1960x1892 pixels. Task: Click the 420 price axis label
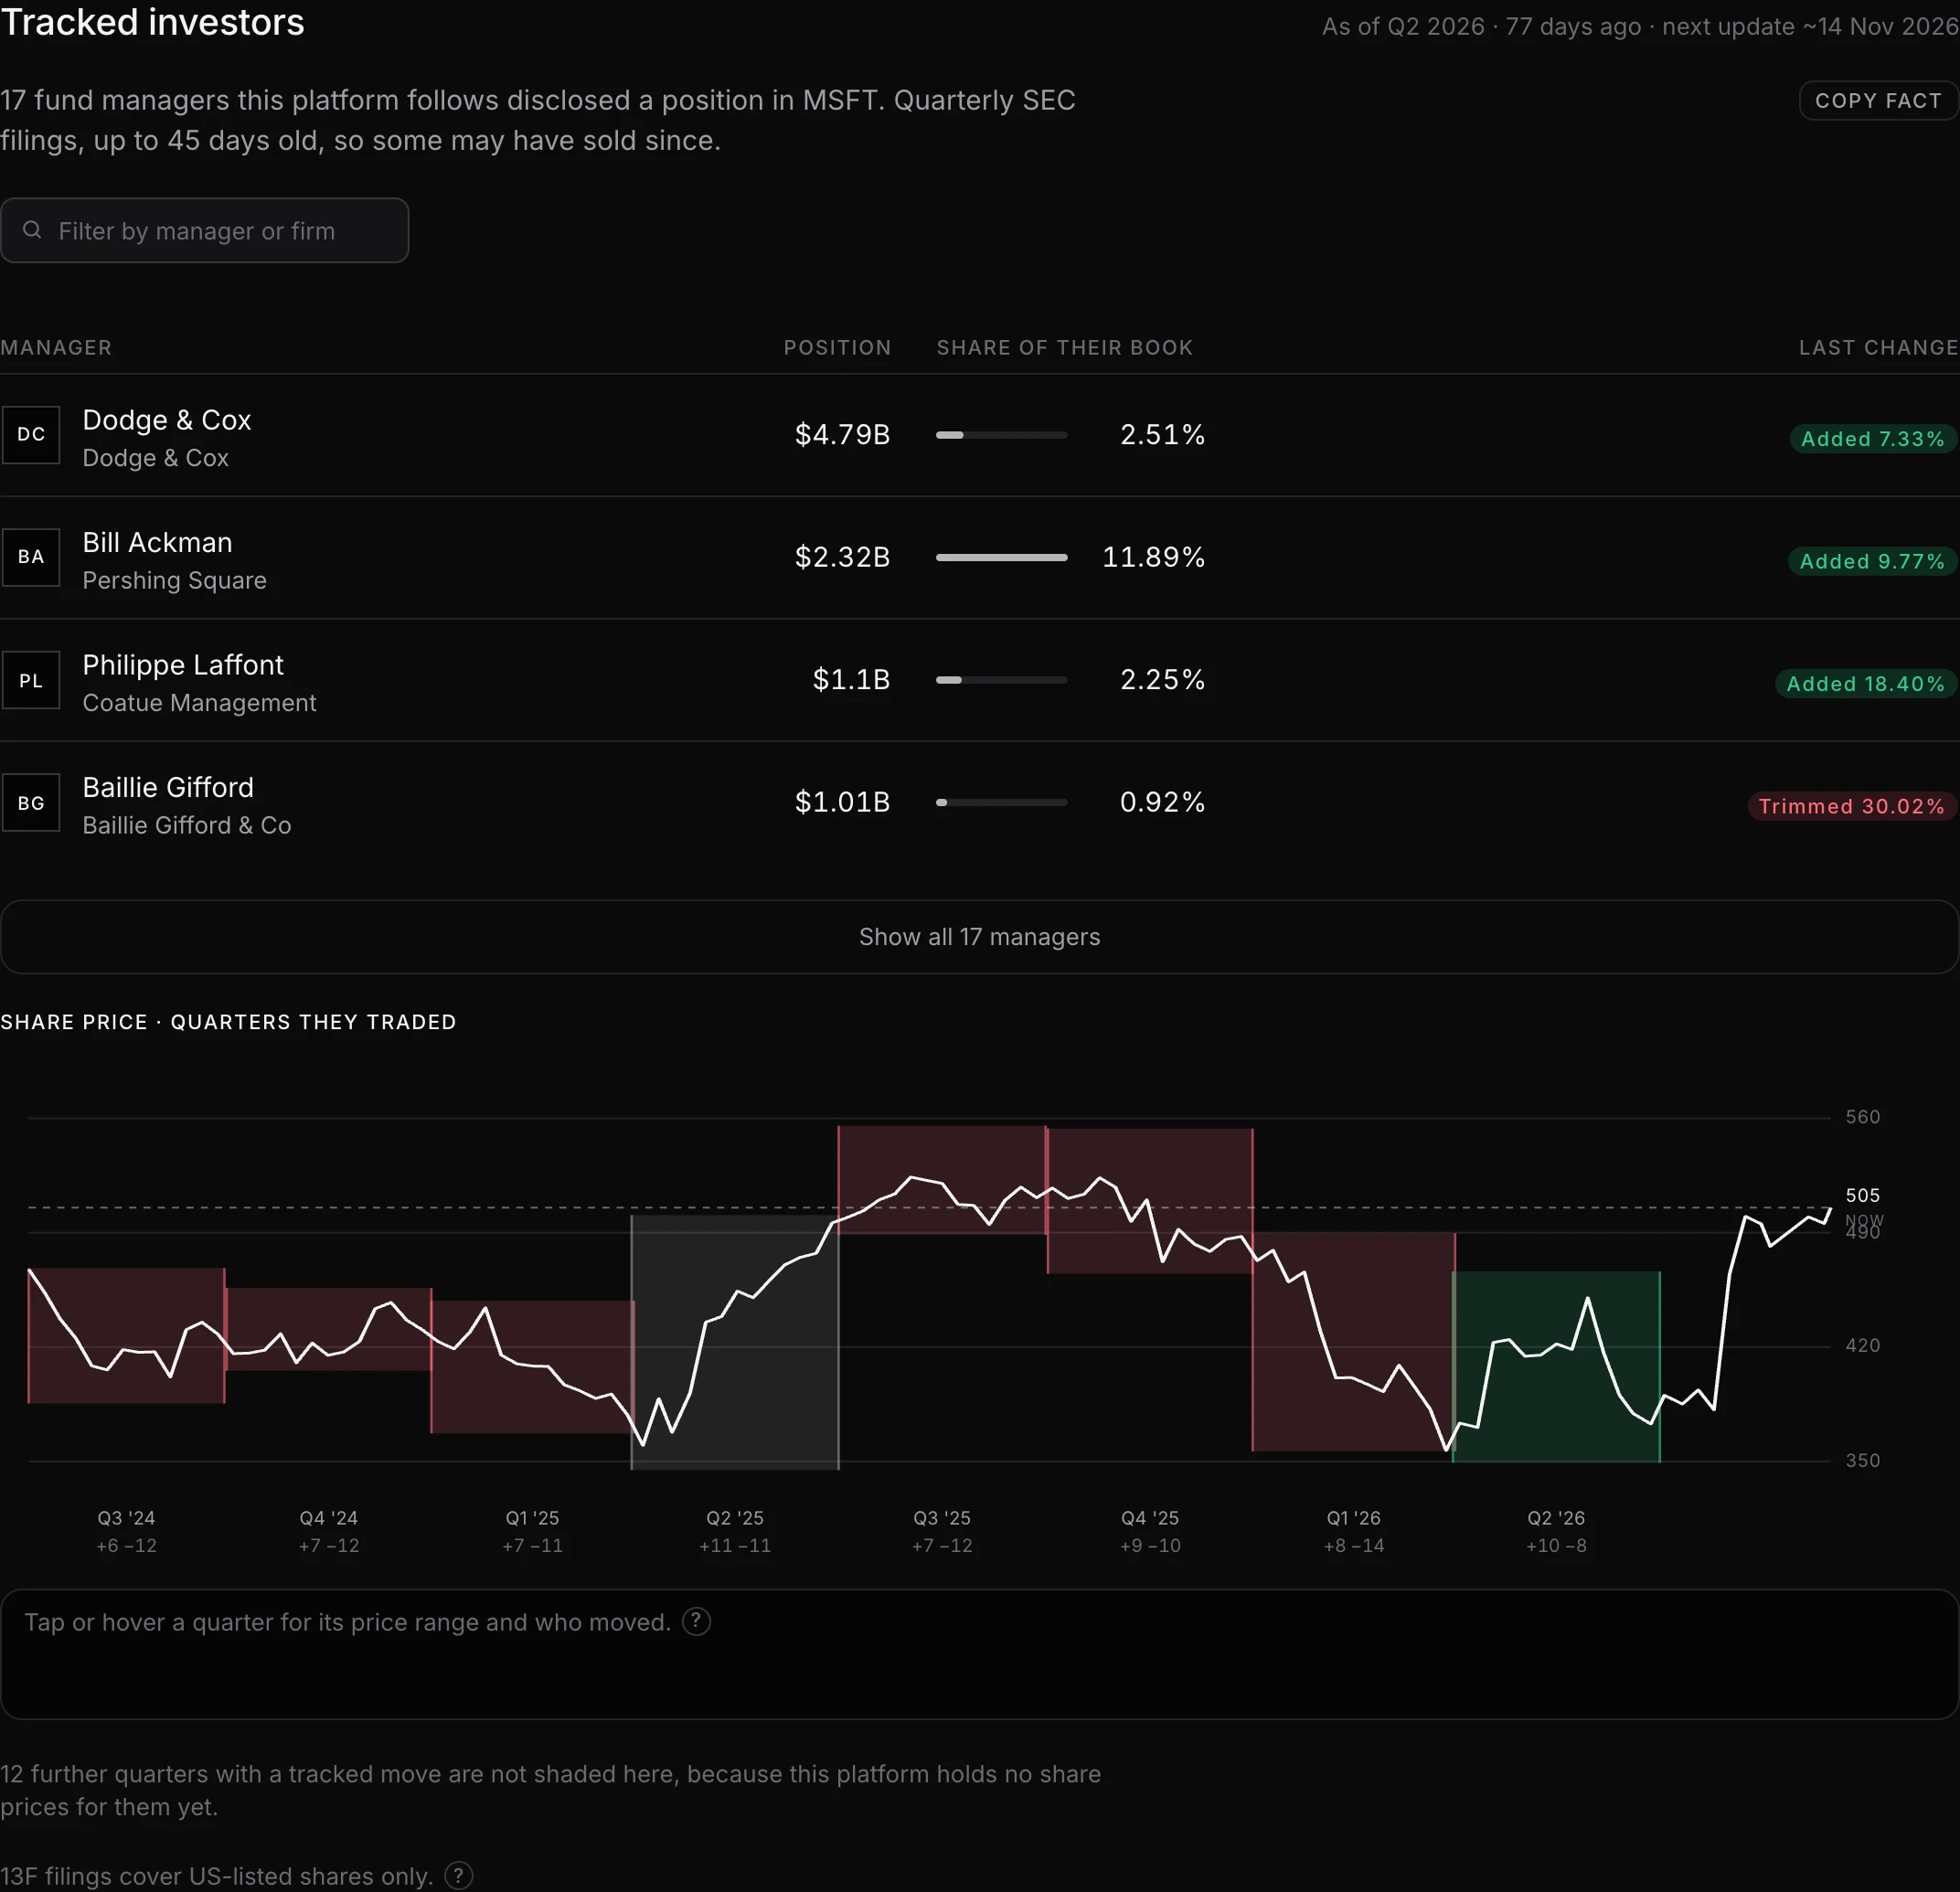[x=1863, y=1346]
